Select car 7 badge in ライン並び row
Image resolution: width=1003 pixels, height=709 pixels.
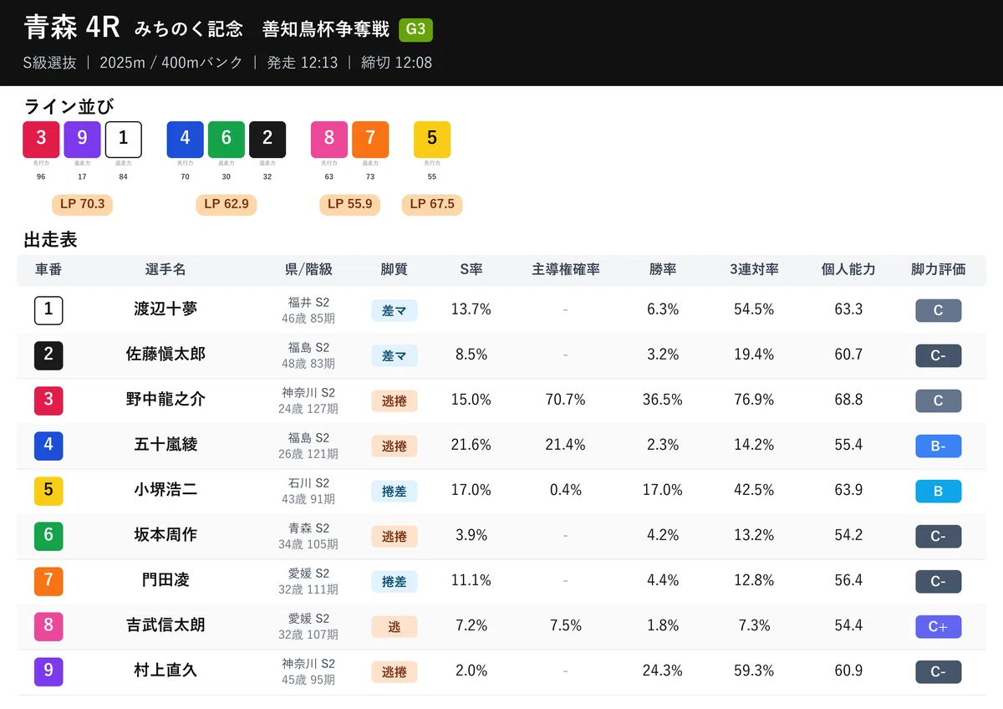pos(370,140)
